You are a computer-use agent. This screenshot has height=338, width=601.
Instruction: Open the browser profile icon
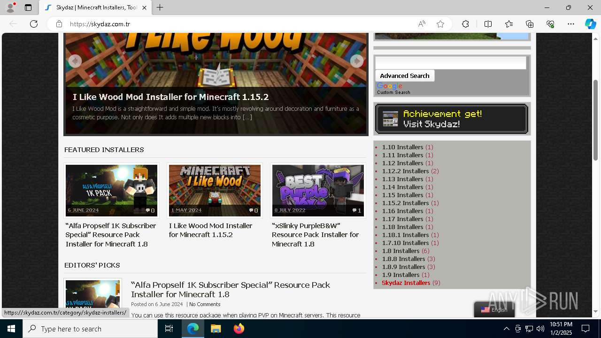pos(10,8)
